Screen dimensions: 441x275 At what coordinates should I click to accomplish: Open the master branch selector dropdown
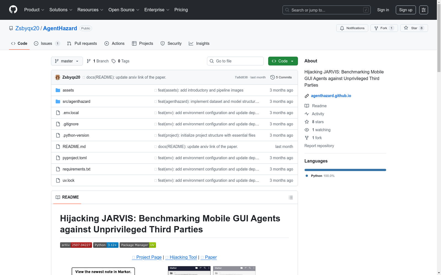click(x=67, y=61)
